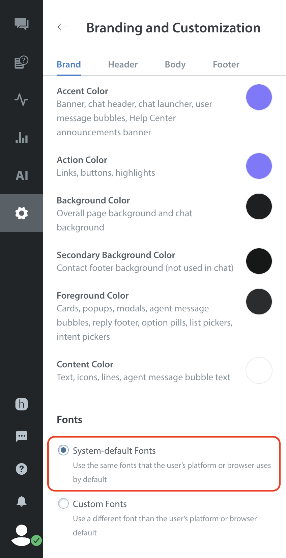Open the conversations inbox icon
The height and width of the screenshot is (558, 286).
[22, 24]
